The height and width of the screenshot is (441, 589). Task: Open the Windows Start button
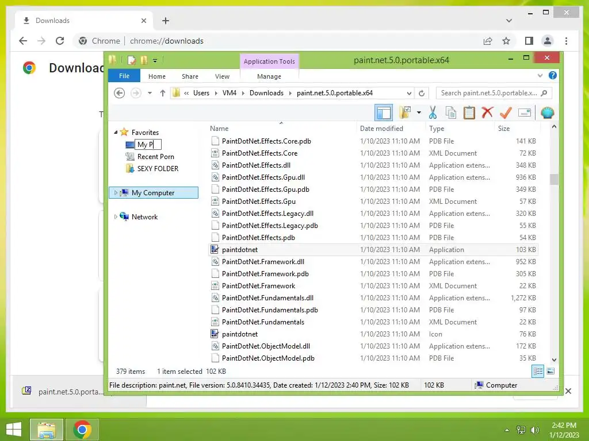click(14, 430)
